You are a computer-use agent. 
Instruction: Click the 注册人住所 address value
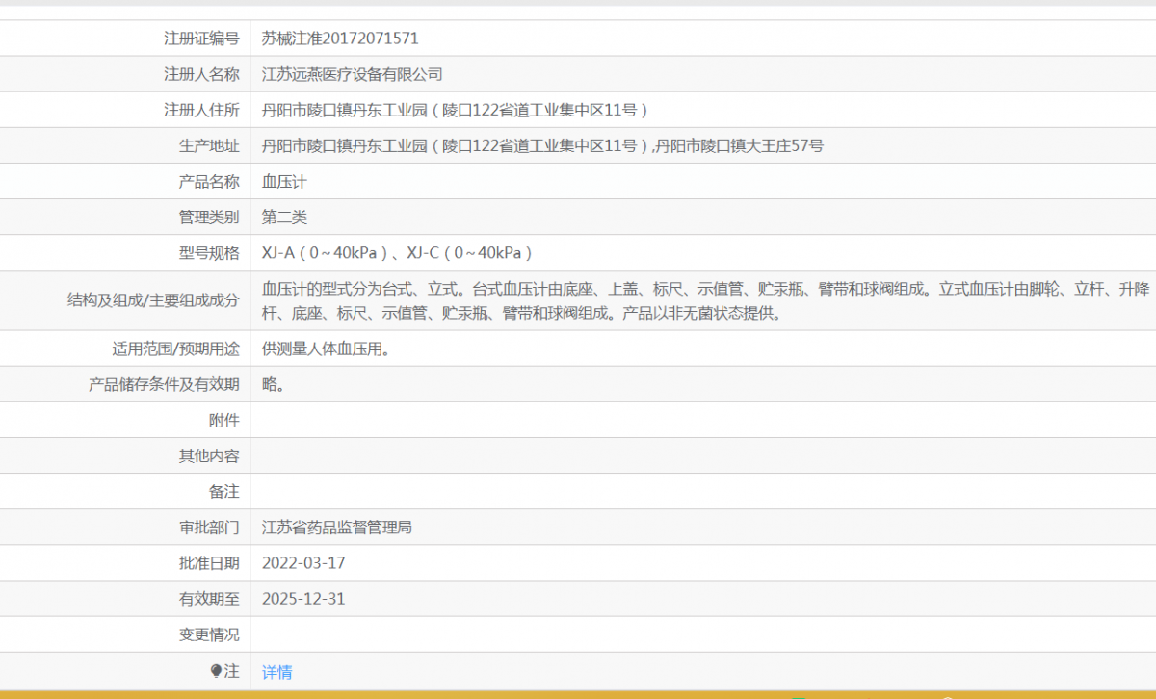[x=455, y=110]
